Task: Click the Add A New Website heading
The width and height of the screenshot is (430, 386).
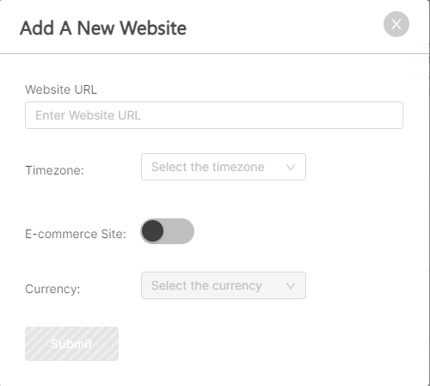Action: [103, 28]
